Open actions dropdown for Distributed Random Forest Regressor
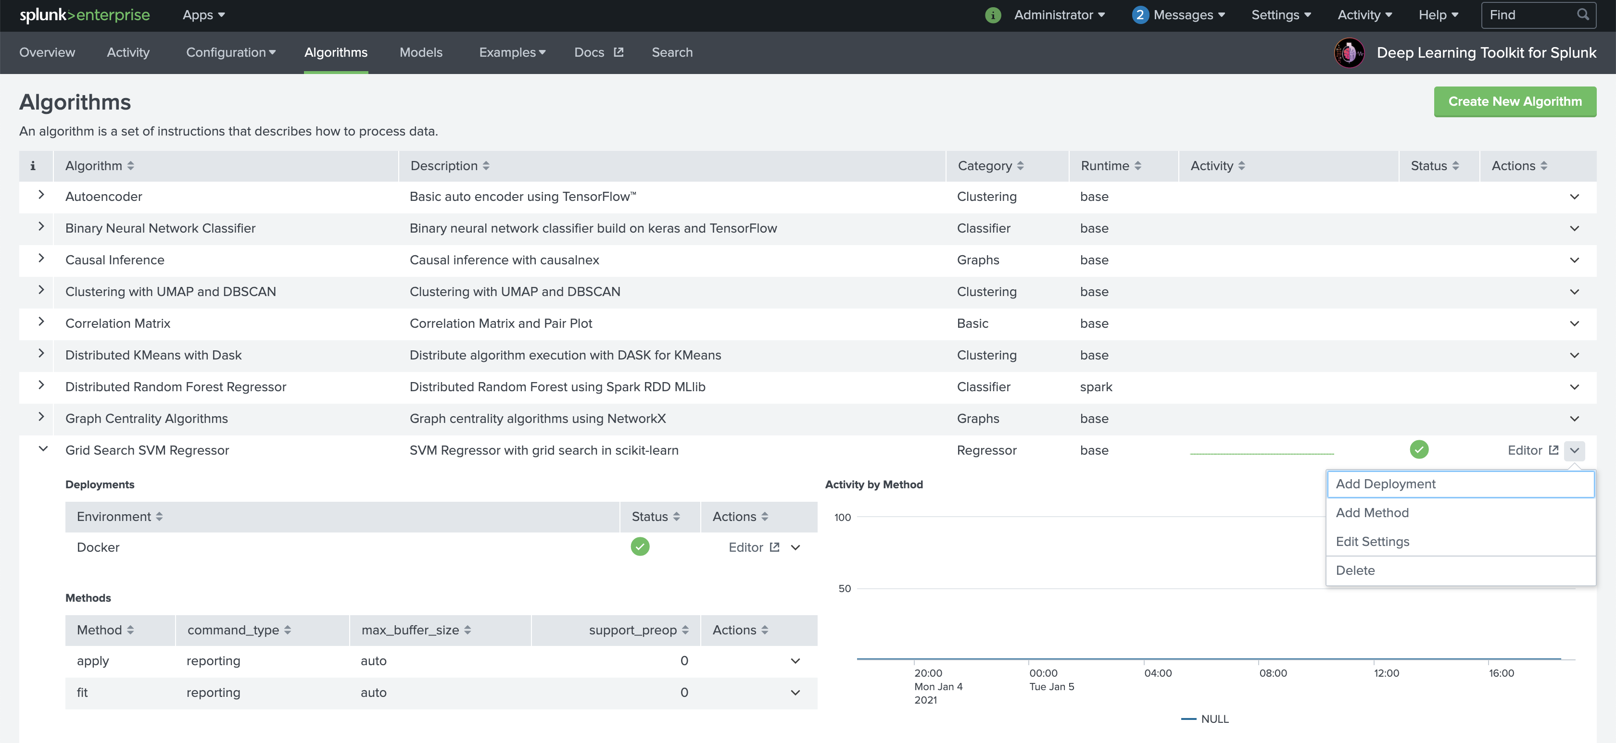This screenshot has width=1616, height=743. (1574, 387)
